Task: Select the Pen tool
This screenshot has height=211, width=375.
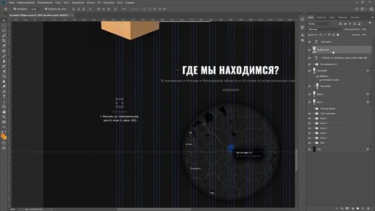Action: pos(4,91)
